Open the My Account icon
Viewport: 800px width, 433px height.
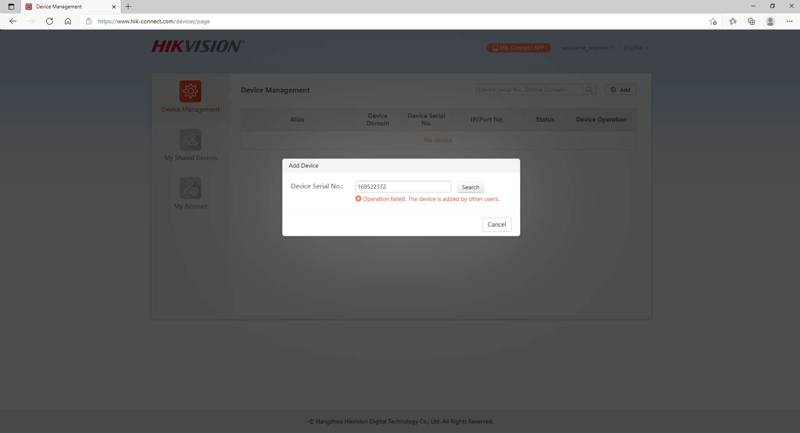190,188
